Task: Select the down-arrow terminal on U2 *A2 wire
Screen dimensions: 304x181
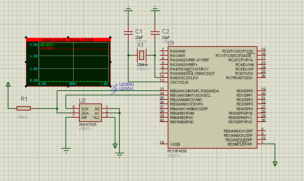Action: pyautogui.click(x=115, y=146)
